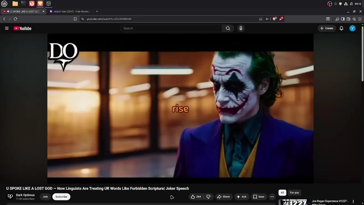Bookmark this page in address bar

pos(75,19)
